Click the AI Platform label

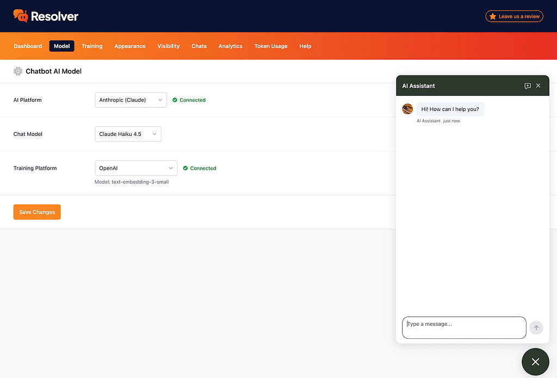(27, 100)
